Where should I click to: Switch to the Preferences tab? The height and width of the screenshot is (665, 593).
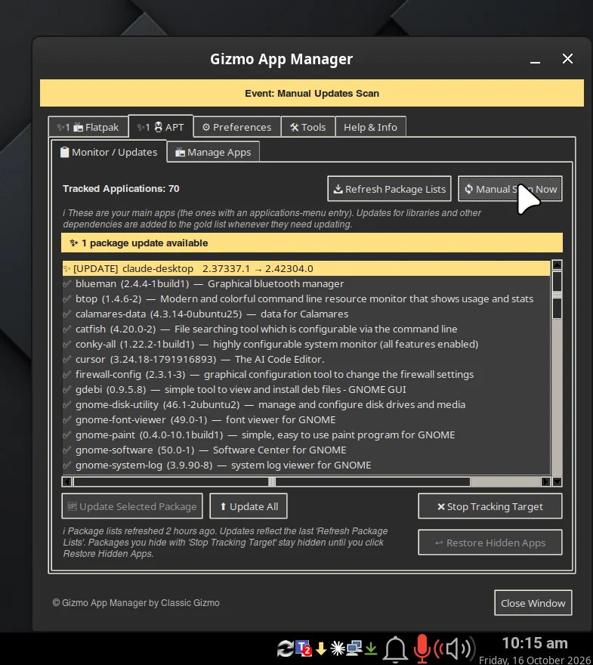[237, 127]
